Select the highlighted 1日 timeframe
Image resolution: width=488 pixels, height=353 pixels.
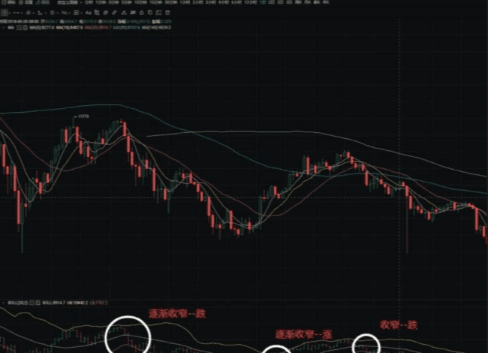click(263, 2)
